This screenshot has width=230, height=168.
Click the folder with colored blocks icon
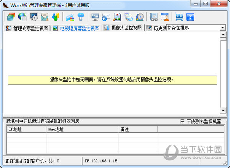(x=70, y=17)
